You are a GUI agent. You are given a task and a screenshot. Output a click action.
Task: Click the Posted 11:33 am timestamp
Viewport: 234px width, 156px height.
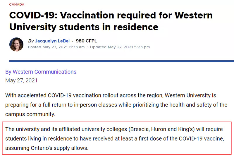[x=56, y=47]
